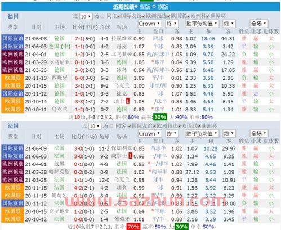Click 国际友谊 badge on 21-06-09 row

(x=12, y=148)
